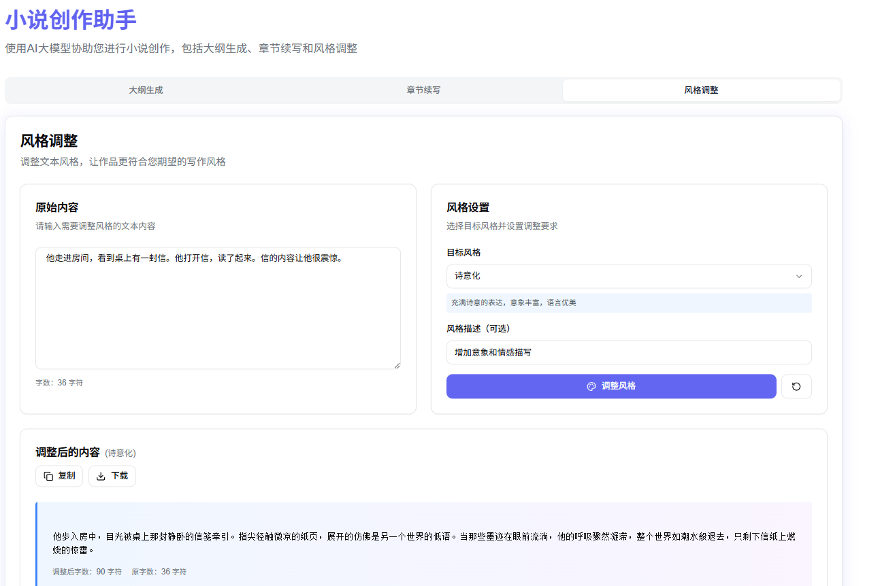The image size is (880, 586).
Task: Open the 目标风格 style dropdown
Action: tap(628, 276)
